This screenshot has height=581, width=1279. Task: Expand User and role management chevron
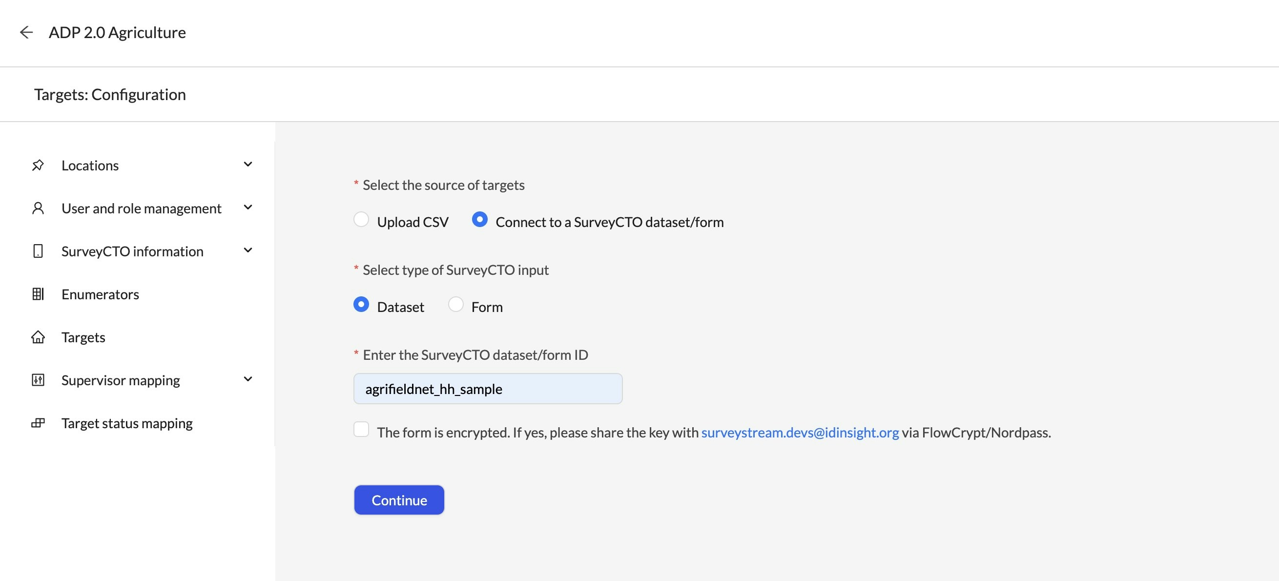coord(248,207)
